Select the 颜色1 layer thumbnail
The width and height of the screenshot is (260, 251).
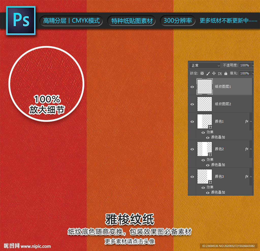coord(205,121)
